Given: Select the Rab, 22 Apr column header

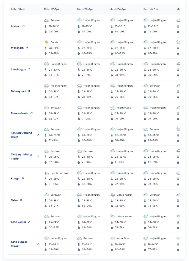Looking at the screenshot, I should (x=51, y=9).
